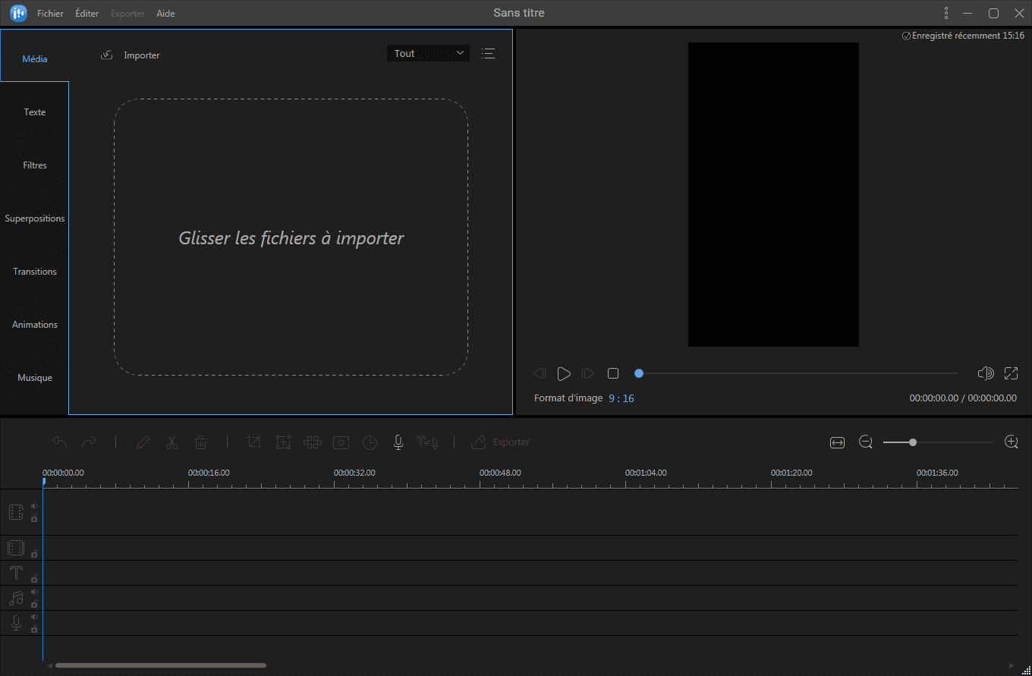
Task: Open the Aide menu
Action: (165, 14)
